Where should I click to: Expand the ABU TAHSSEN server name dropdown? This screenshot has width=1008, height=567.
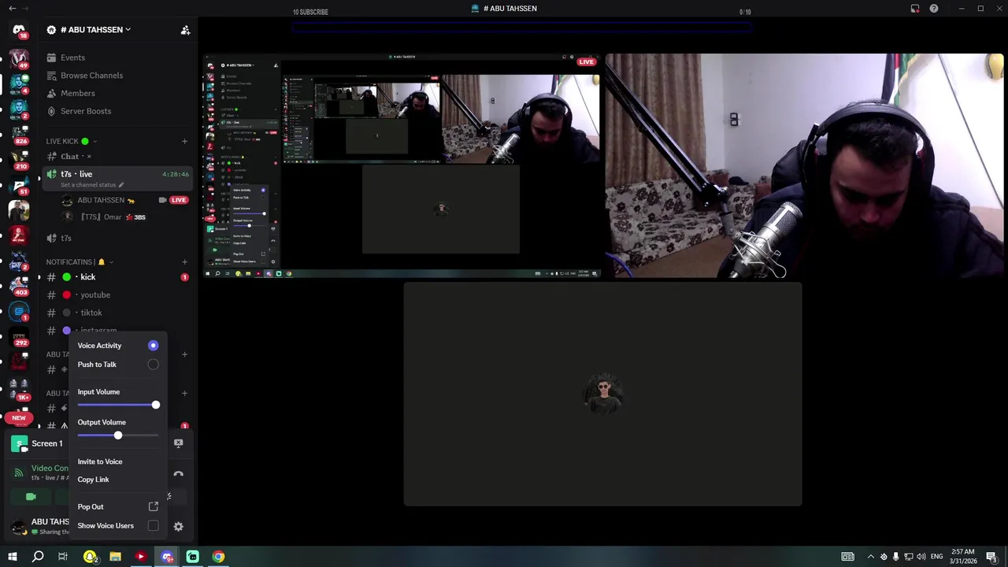pyautogui.click(x=89, y=30)
